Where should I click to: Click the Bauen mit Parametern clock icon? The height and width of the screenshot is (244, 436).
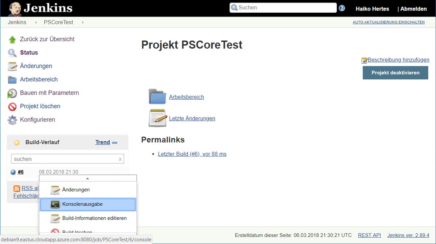[x=12, y=93]
